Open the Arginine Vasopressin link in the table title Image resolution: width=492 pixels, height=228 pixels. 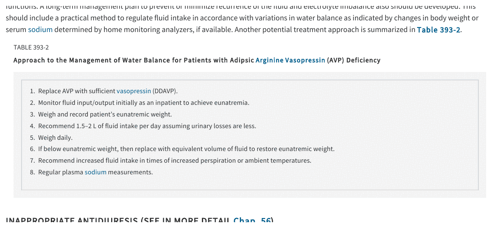pos(290,60)
